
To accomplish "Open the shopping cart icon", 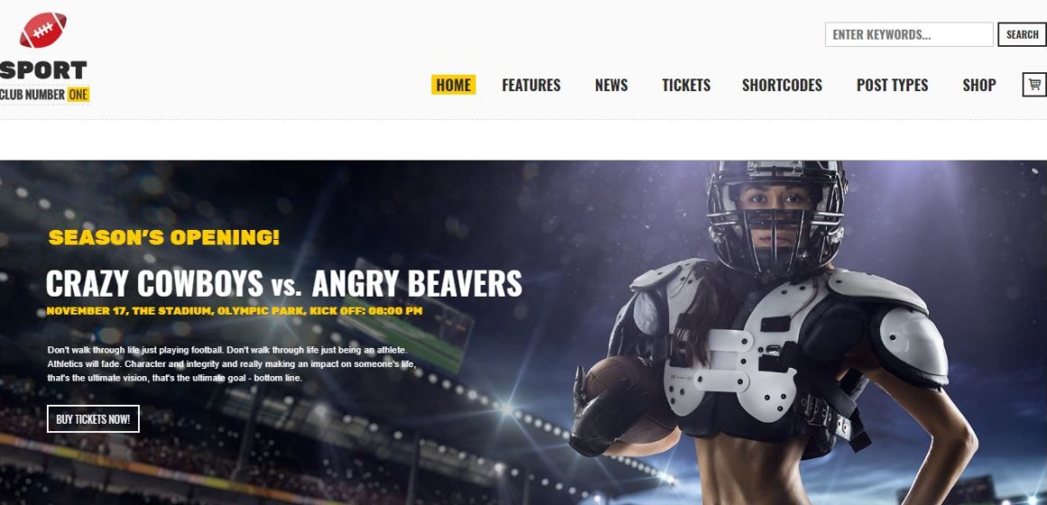I will click(1034, 85).
